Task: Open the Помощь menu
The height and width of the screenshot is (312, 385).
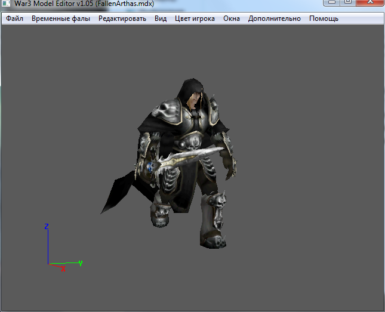Action: [324, 18]
